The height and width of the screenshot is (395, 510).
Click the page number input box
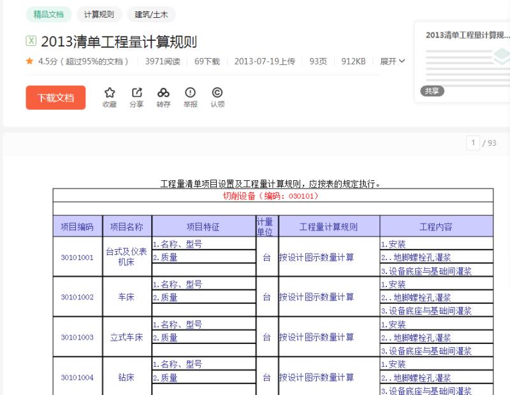[473, 143]
